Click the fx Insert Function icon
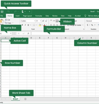The width and height of the screenshot is (99, 104). pos(28,33)
